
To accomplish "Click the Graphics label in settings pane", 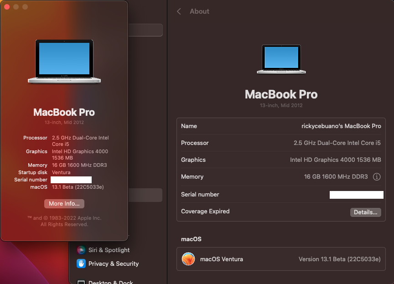I will point(193,160).
